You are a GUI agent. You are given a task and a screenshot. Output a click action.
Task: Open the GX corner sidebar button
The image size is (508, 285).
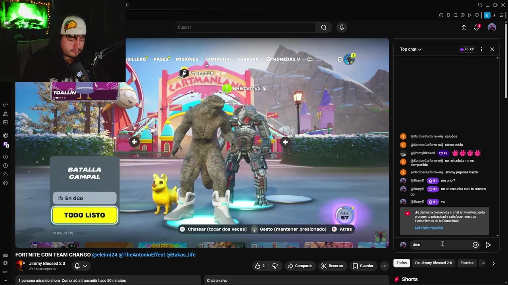coord(6,272)
